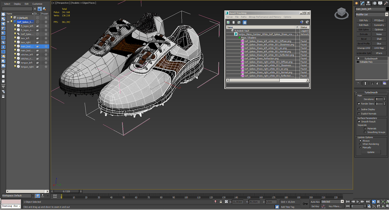Switch to the Hierarchy panel tab
The width and height of the screenshot is (389, 210).
pyautogui.click(x=369, y=3)
